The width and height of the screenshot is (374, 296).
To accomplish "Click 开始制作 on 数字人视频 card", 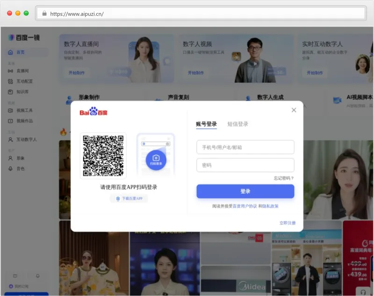I will coord(196,73).
